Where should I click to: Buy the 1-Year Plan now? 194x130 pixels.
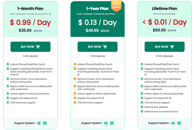coord(97,47)
